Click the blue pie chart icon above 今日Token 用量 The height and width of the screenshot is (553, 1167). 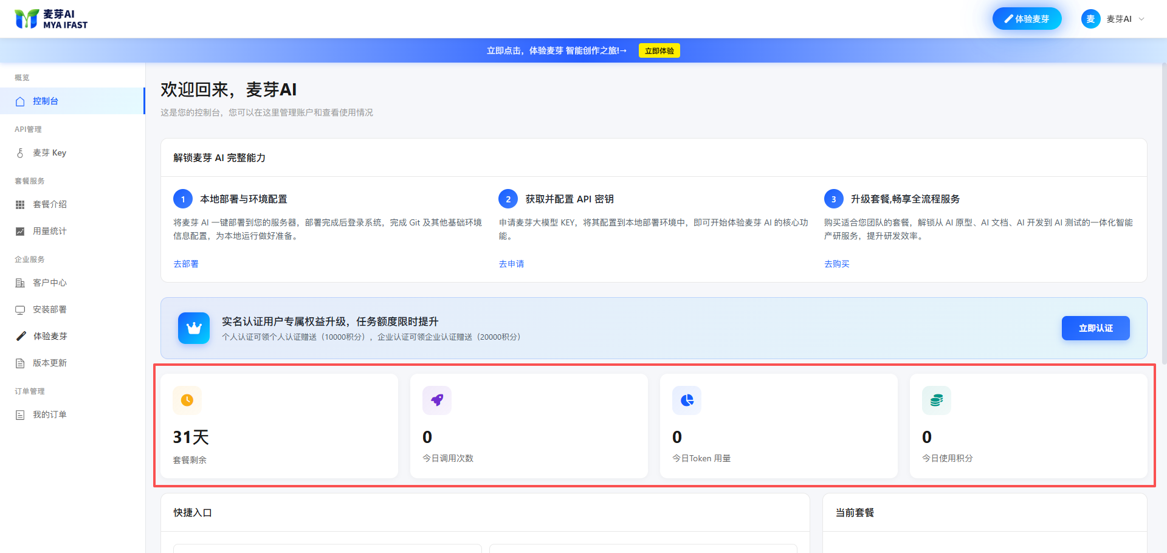pos(687,400)
